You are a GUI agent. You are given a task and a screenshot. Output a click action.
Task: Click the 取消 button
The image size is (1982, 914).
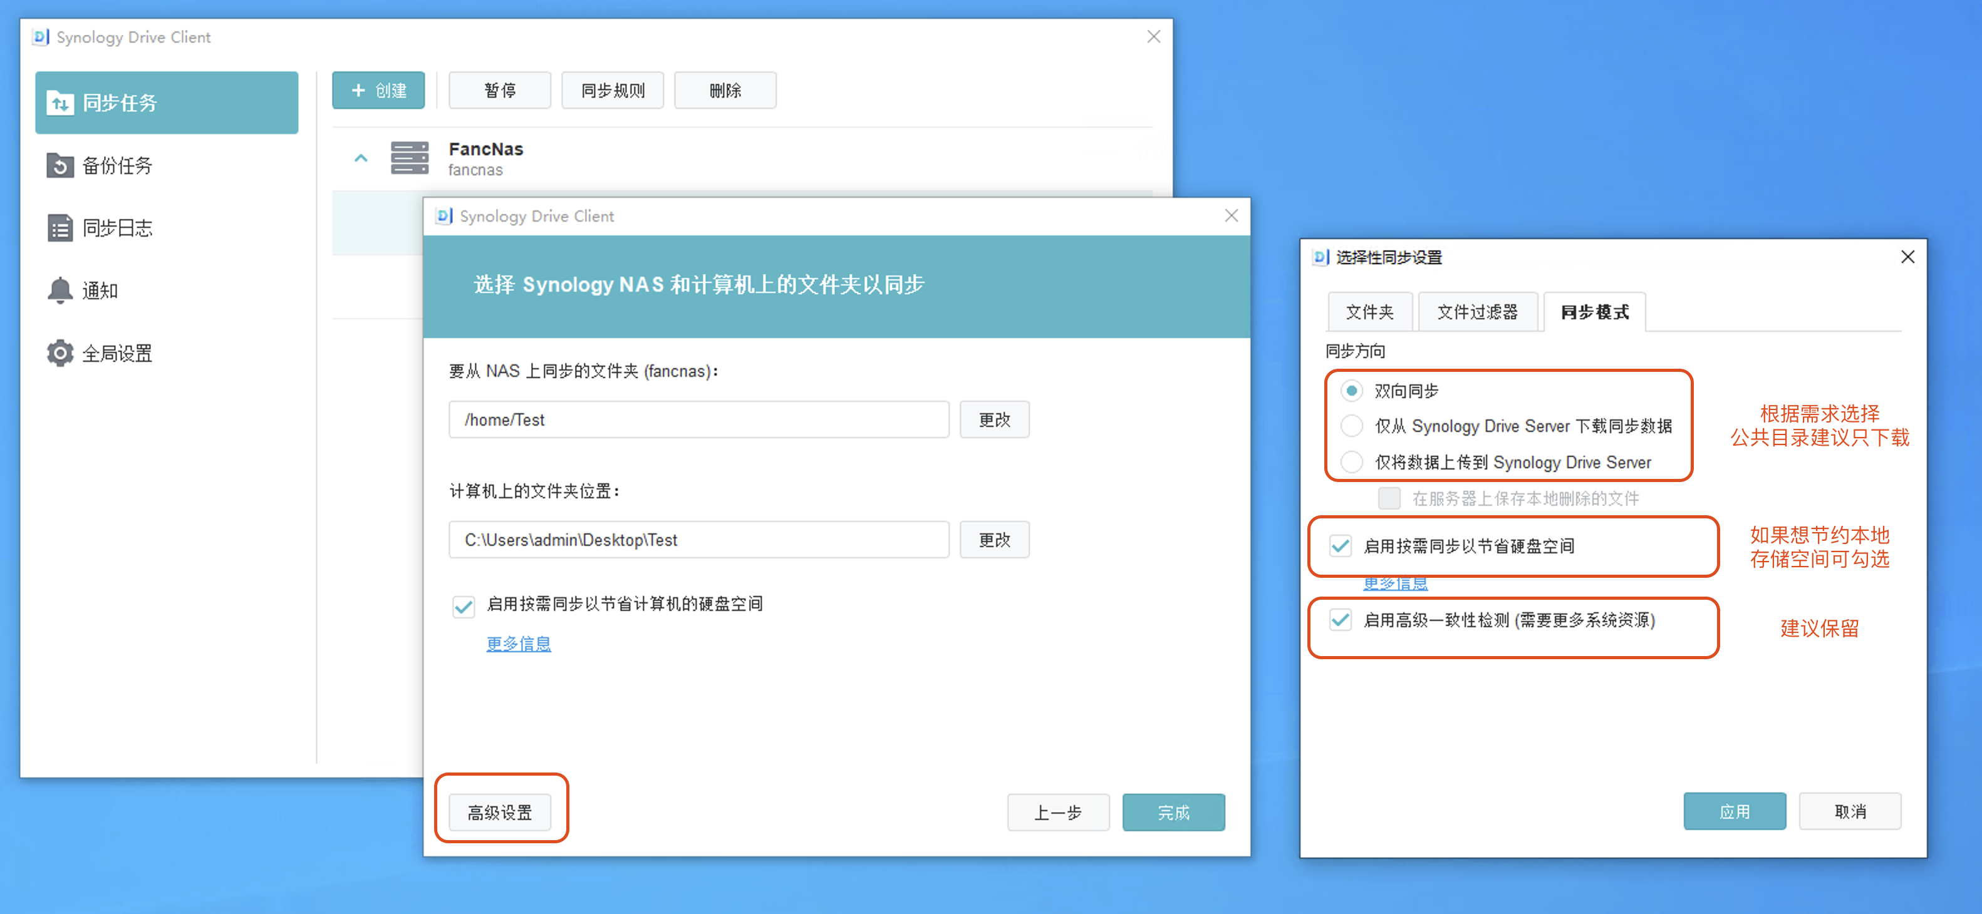(x=1850, y=811)
